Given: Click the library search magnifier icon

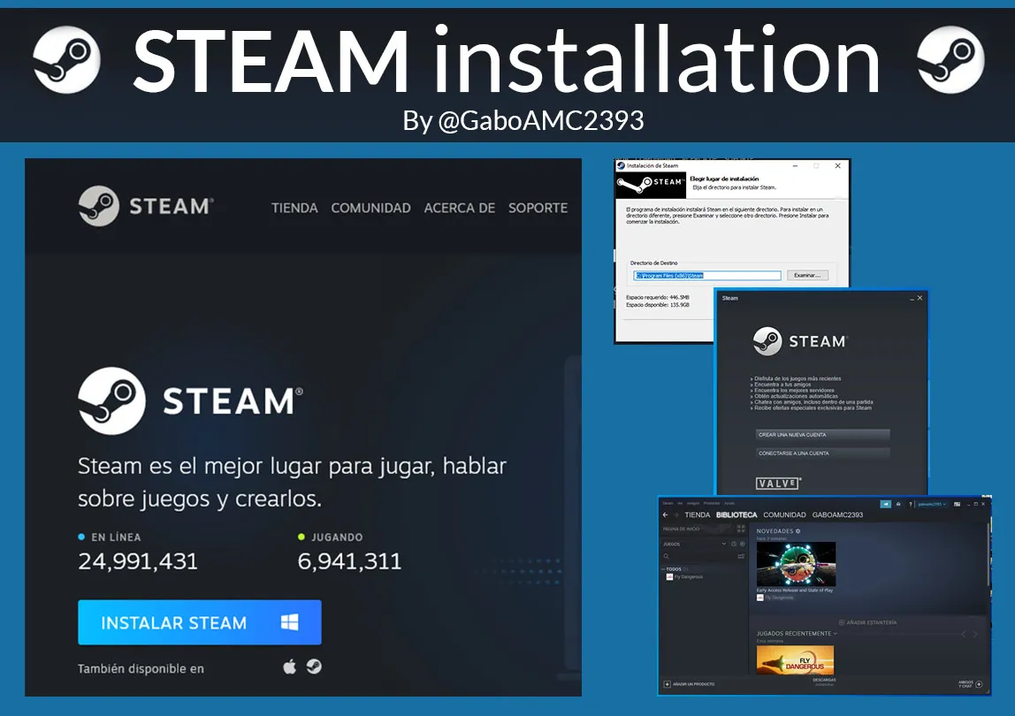Looking at the screenshot, I should 666,556.
